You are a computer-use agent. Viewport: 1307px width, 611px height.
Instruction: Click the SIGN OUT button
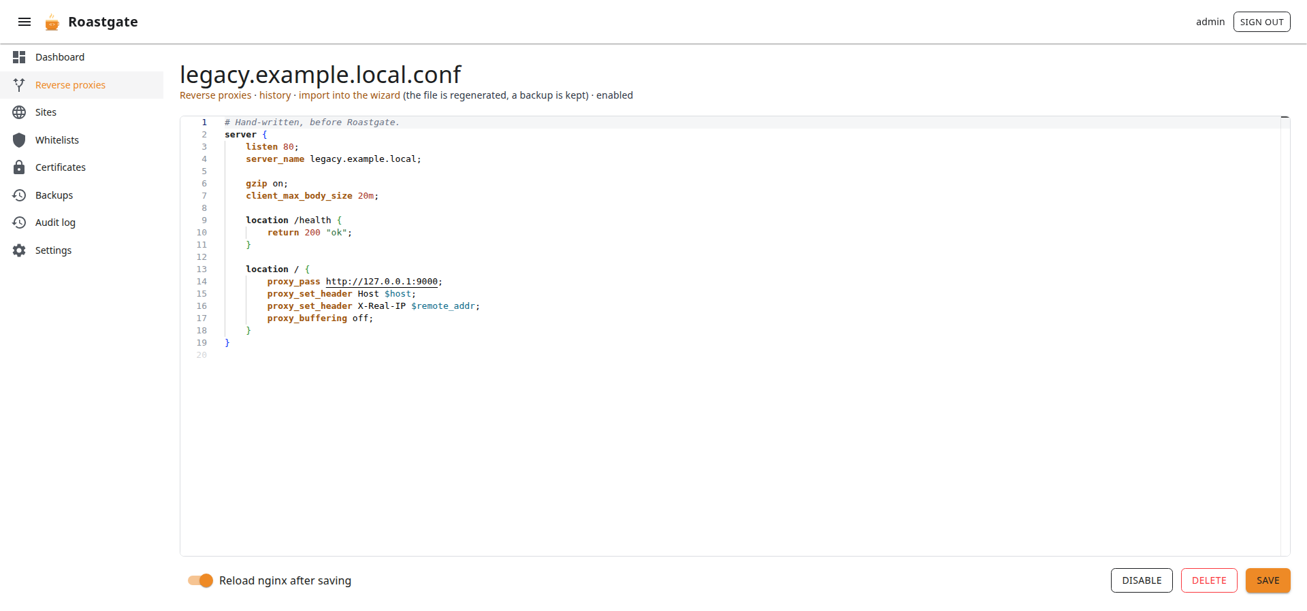[1261, 22]
